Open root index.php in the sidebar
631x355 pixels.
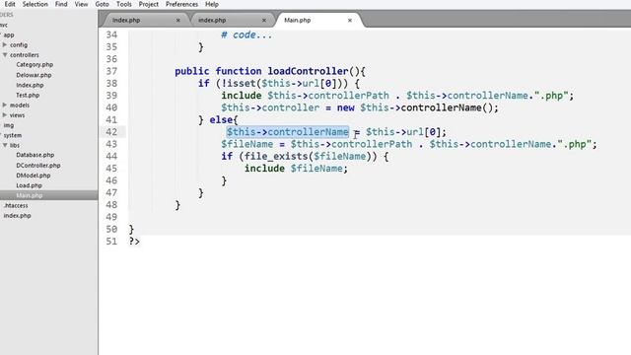[18, 215]
